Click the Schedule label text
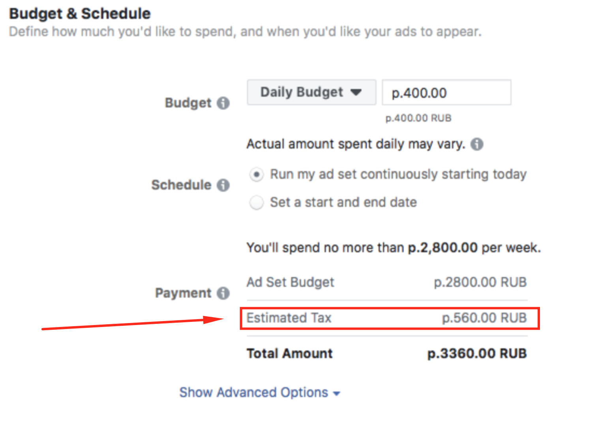 click(181, 185)
